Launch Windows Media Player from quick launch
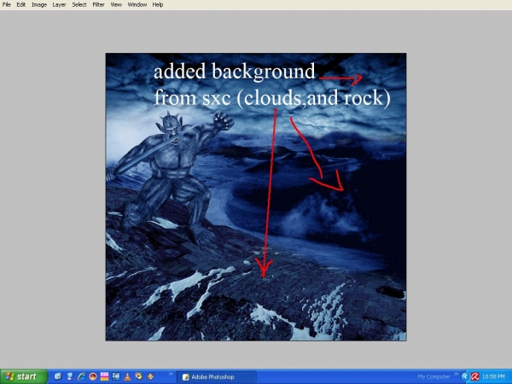512x384 pixels. click(139, 376)
